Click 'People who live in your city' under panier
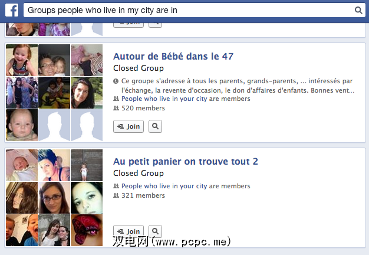 (x=164, y=186)
